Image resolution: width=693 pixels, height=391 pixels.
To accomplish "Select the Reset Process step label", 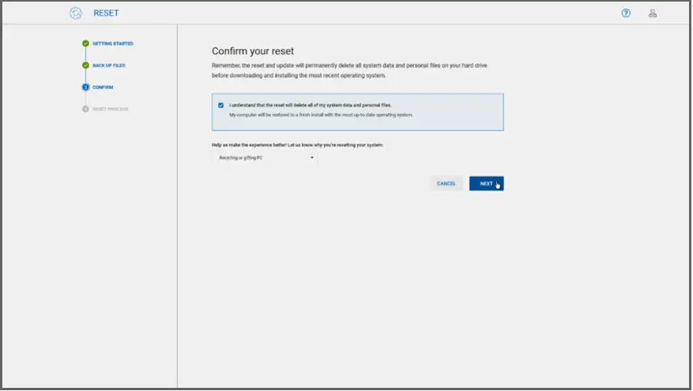I will coord(111,109).
